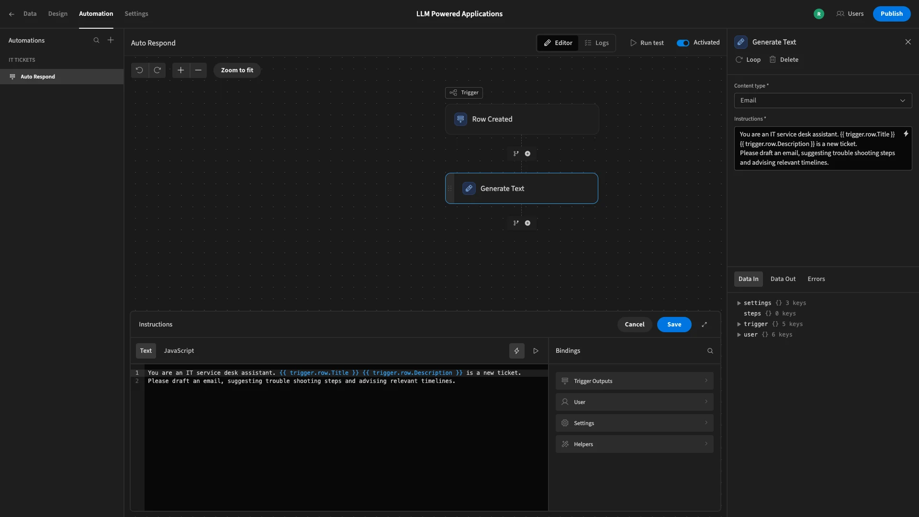Switch to the Logs view

(x=596, y=43)
